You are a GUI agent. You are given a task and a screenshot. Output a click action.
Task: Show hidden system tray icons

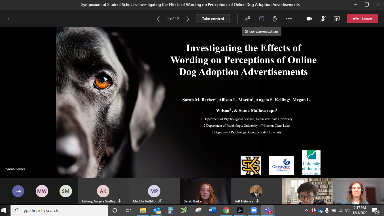[x=306, y=210]
